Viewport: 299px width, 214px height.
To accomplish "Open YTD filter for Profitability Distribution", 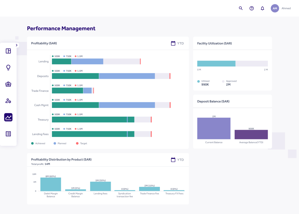I will 177,160.
